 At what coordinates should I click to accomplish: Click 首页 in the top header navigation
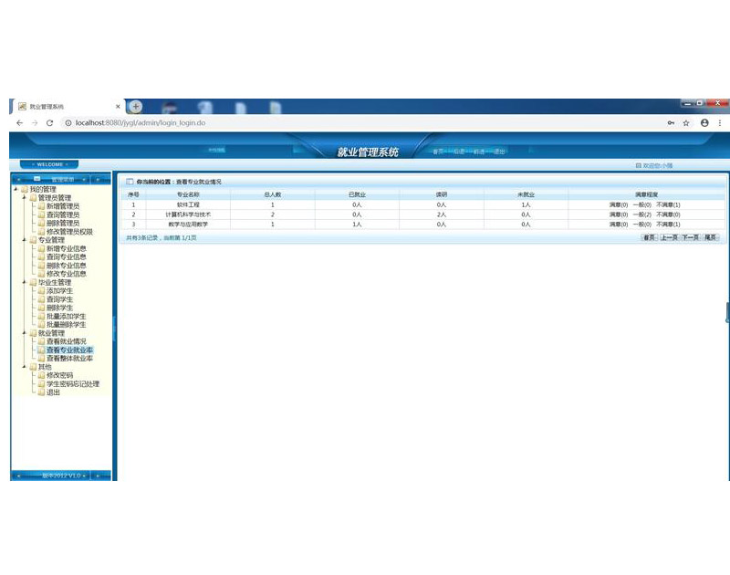click(x=440, y=152)
